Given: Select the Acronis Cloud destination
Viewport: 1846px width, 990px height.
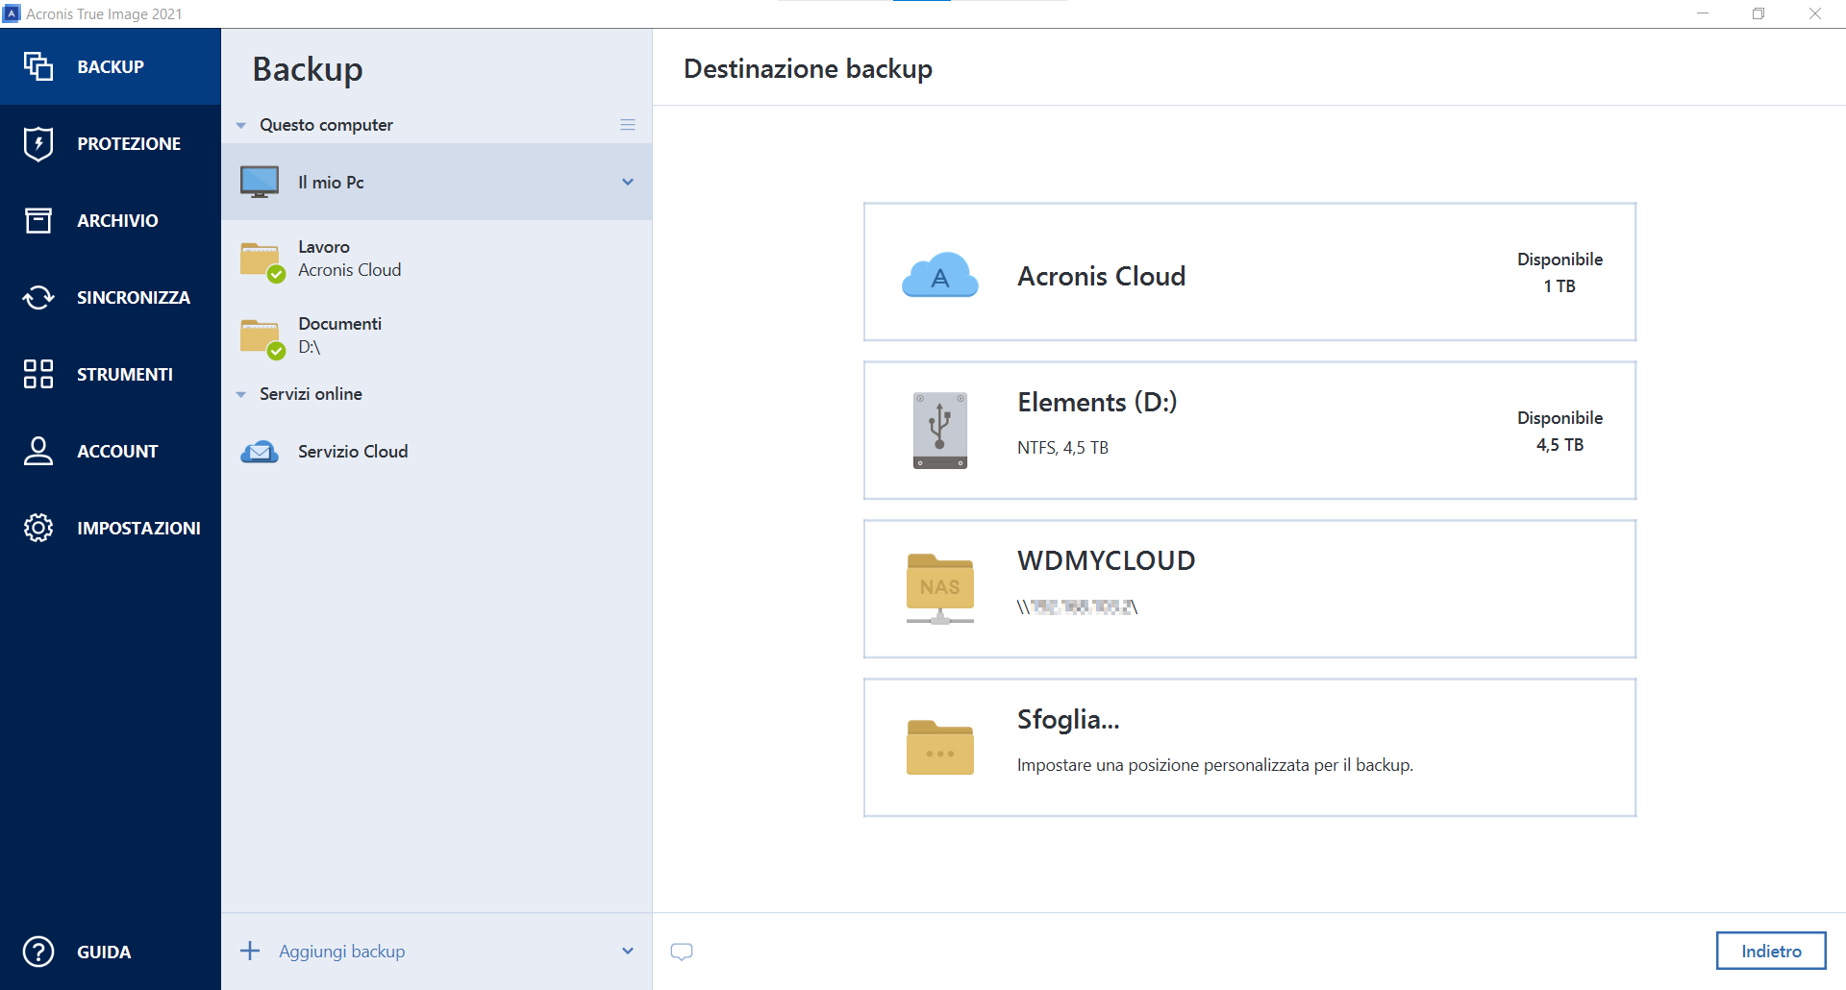Looking at the screenshot, I should click(1249, 272).
